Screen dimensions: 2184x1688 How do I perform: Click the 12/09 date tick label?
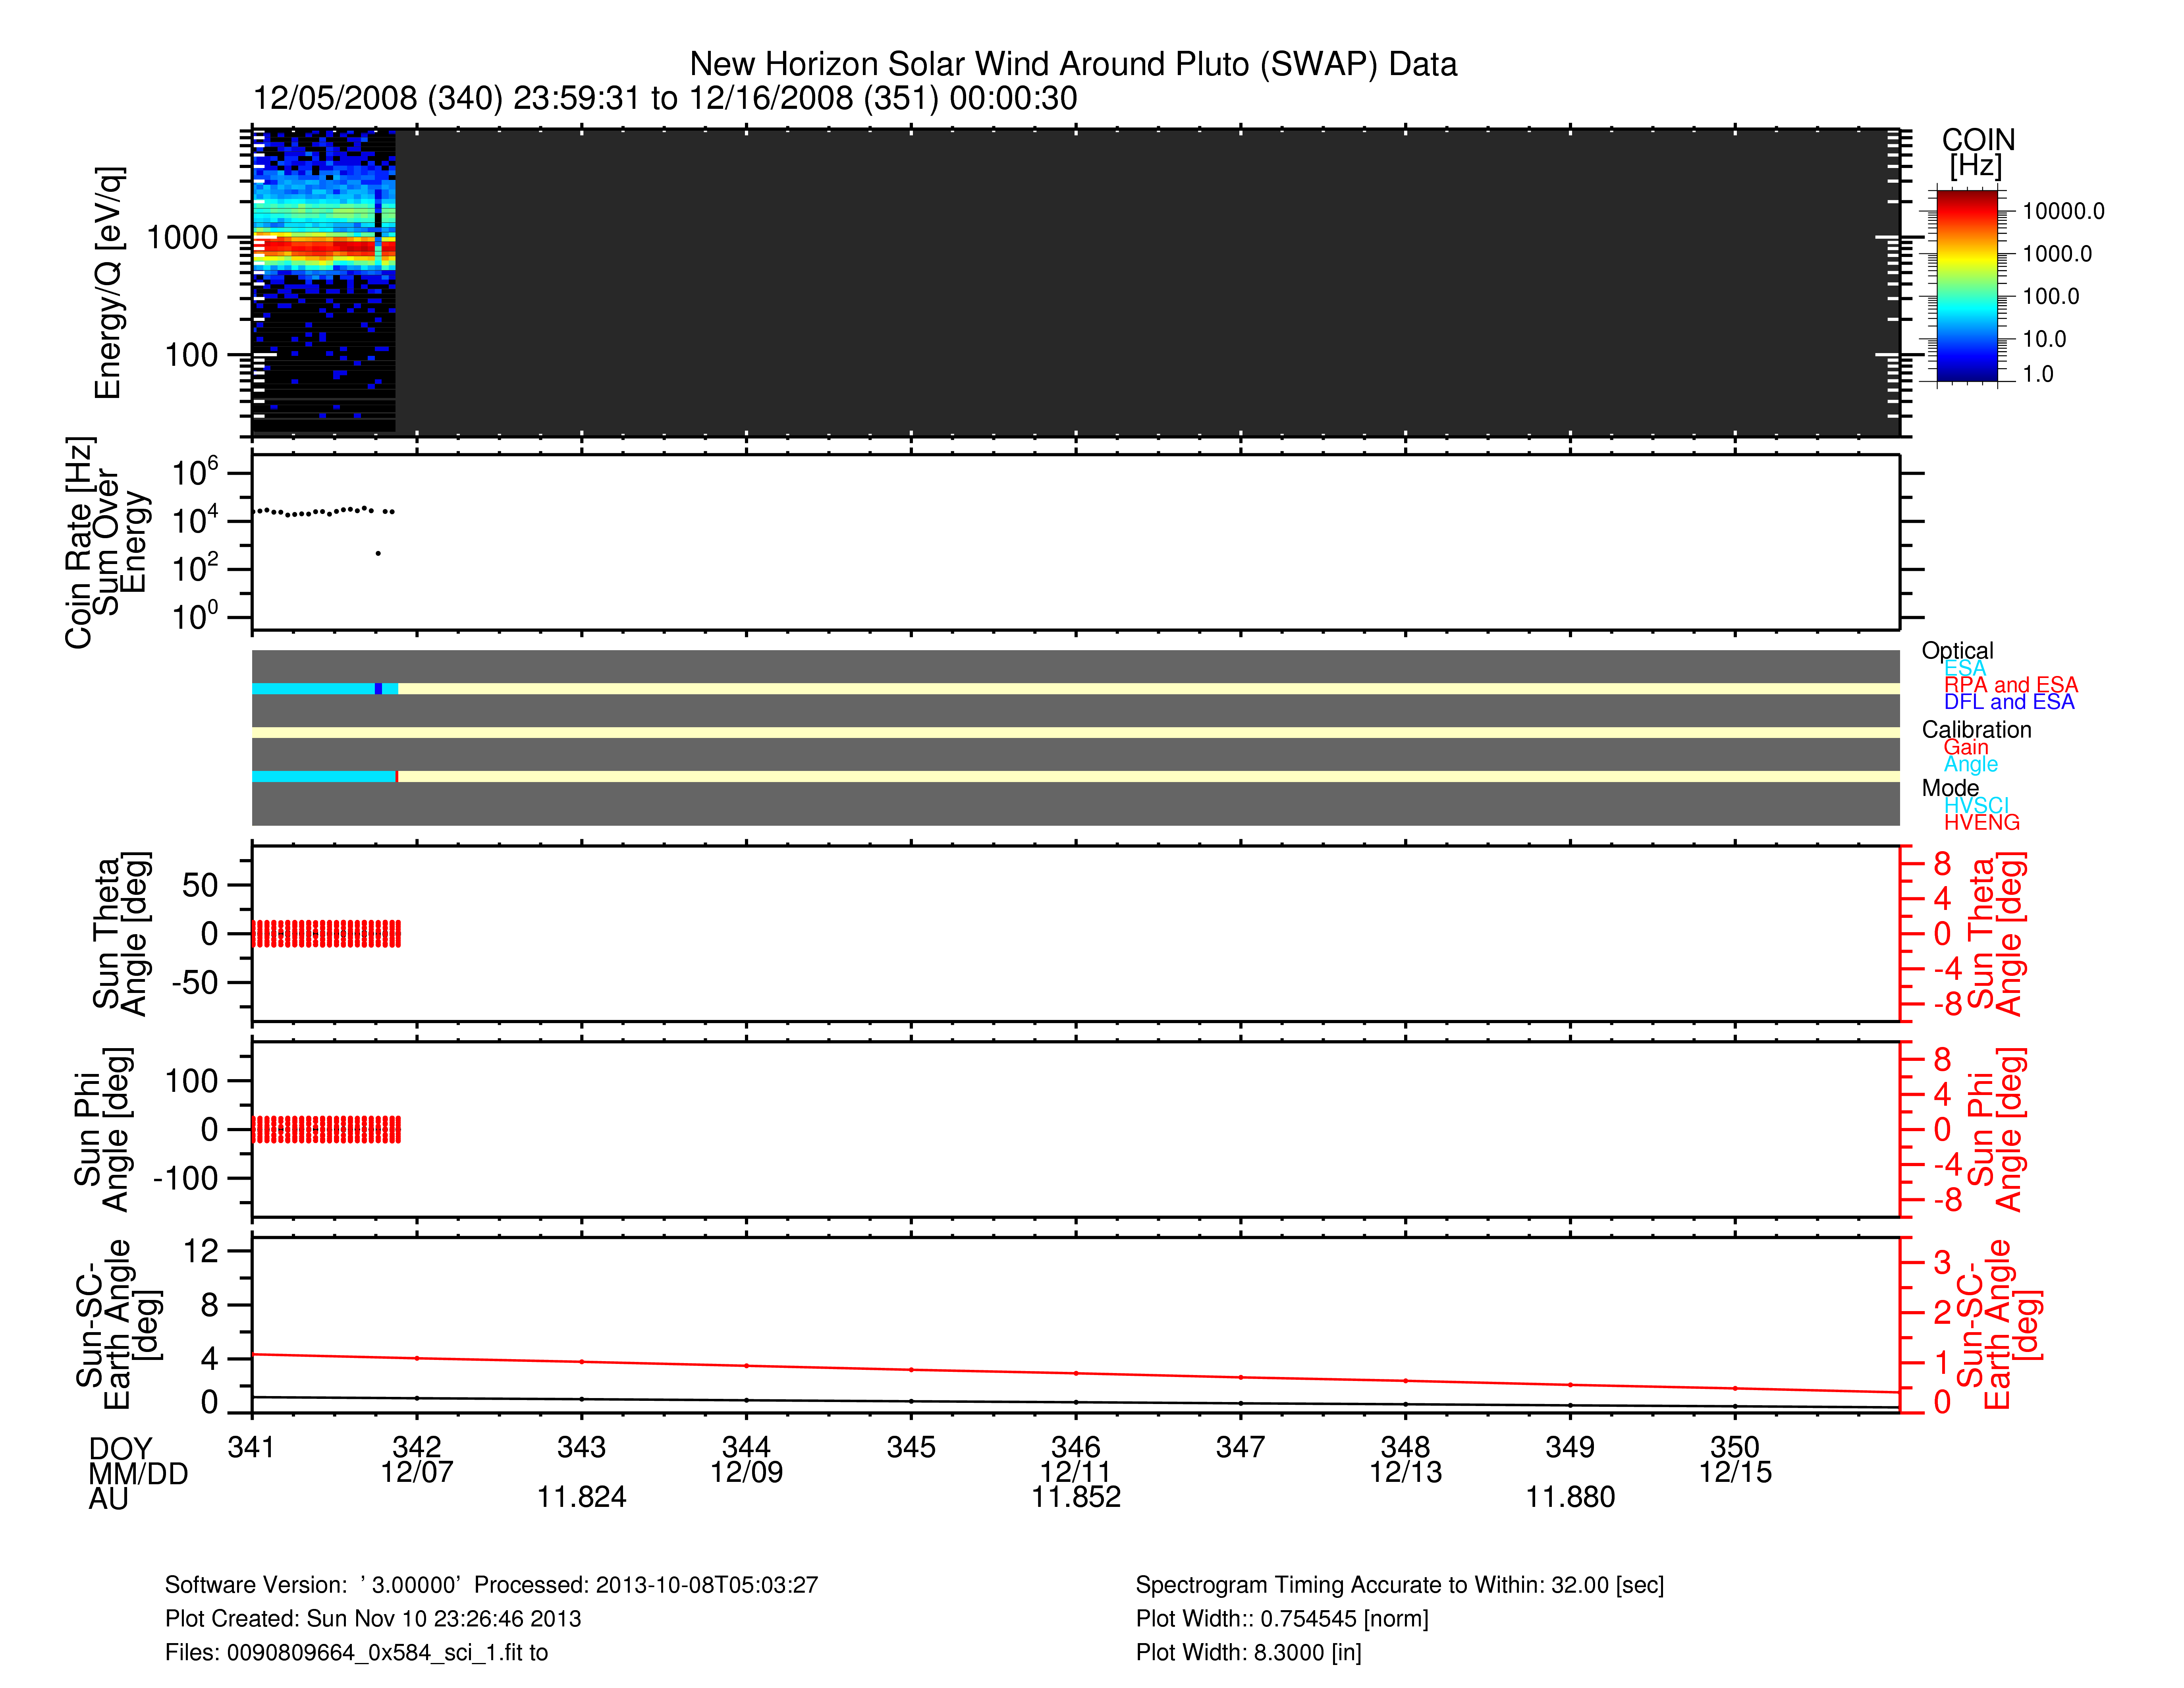tap(746, 1472)
